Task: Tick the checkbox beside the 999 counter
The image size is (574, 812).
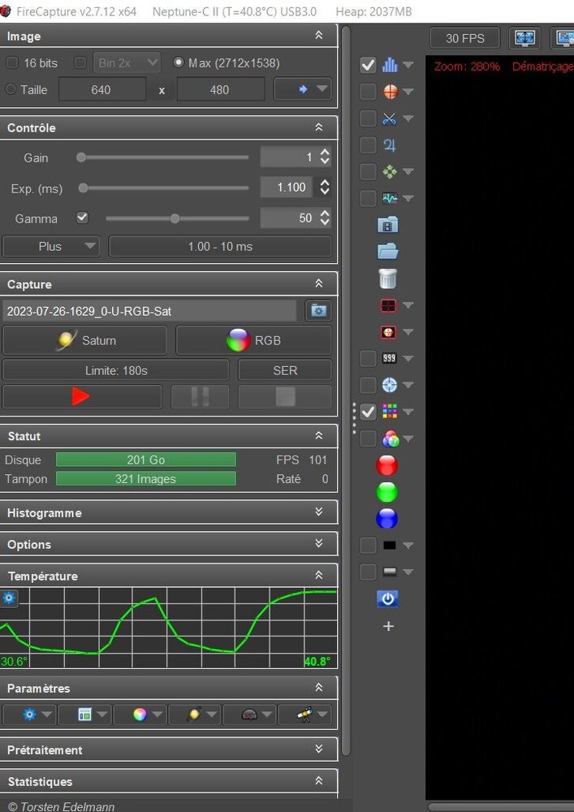Action: pyautogui.click(x=368, y=358)
